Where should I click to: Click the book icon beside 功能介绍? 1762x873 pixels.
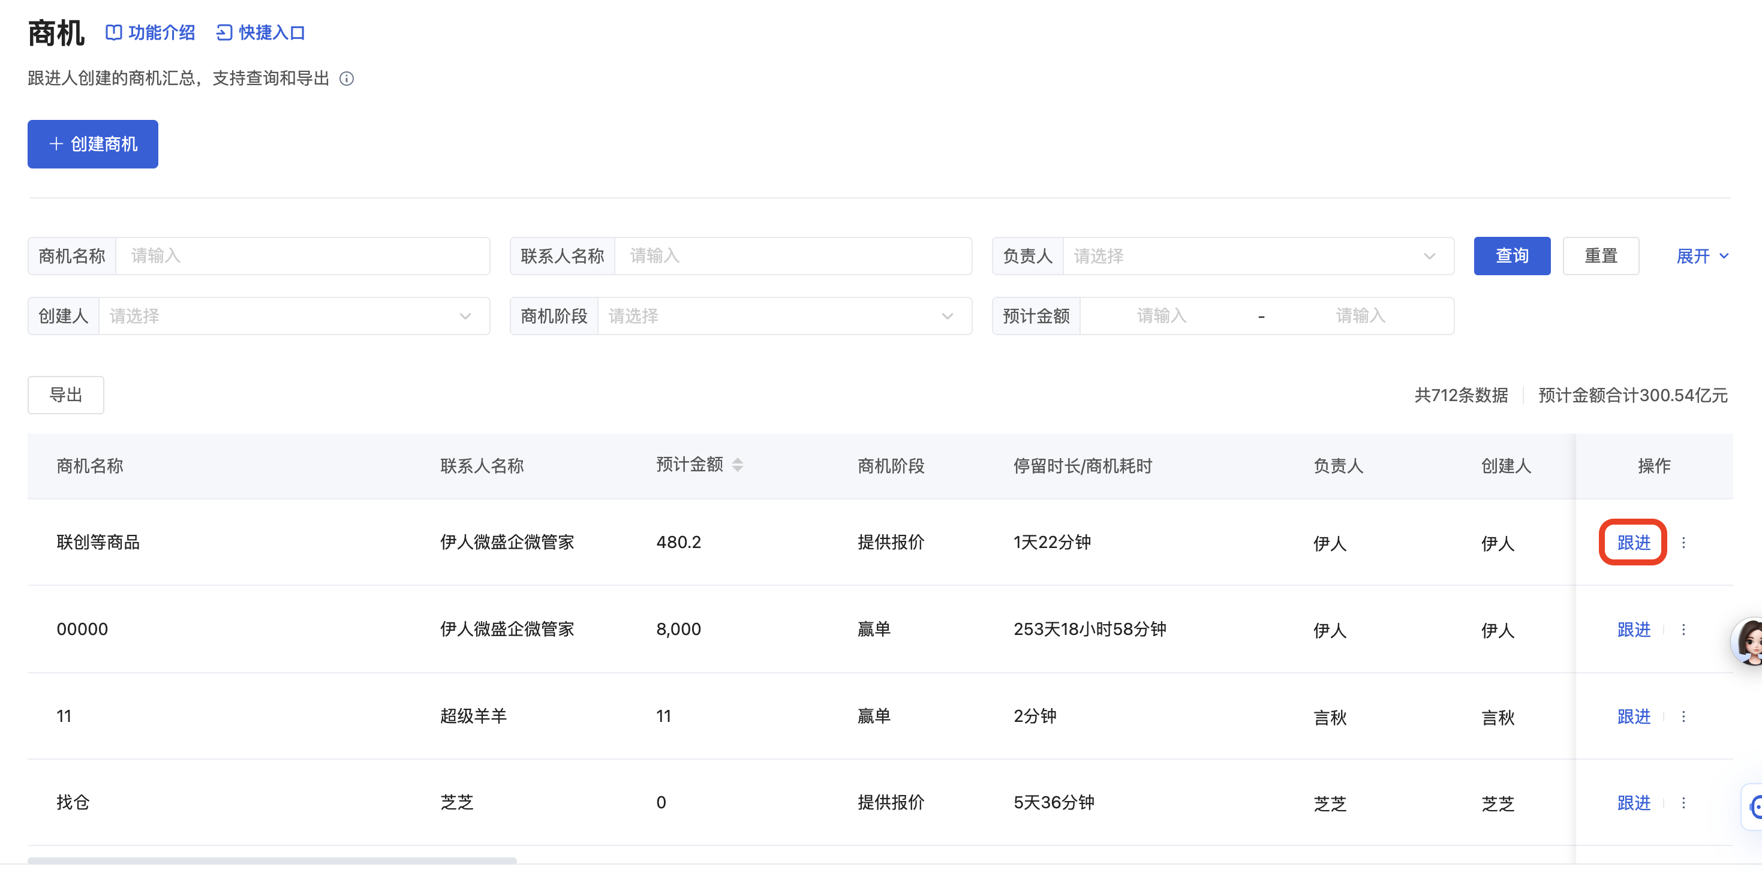point(113,32)
